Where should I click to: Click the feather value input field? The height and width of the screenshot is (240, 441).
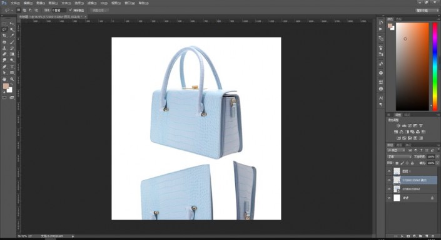click(59, 10)
